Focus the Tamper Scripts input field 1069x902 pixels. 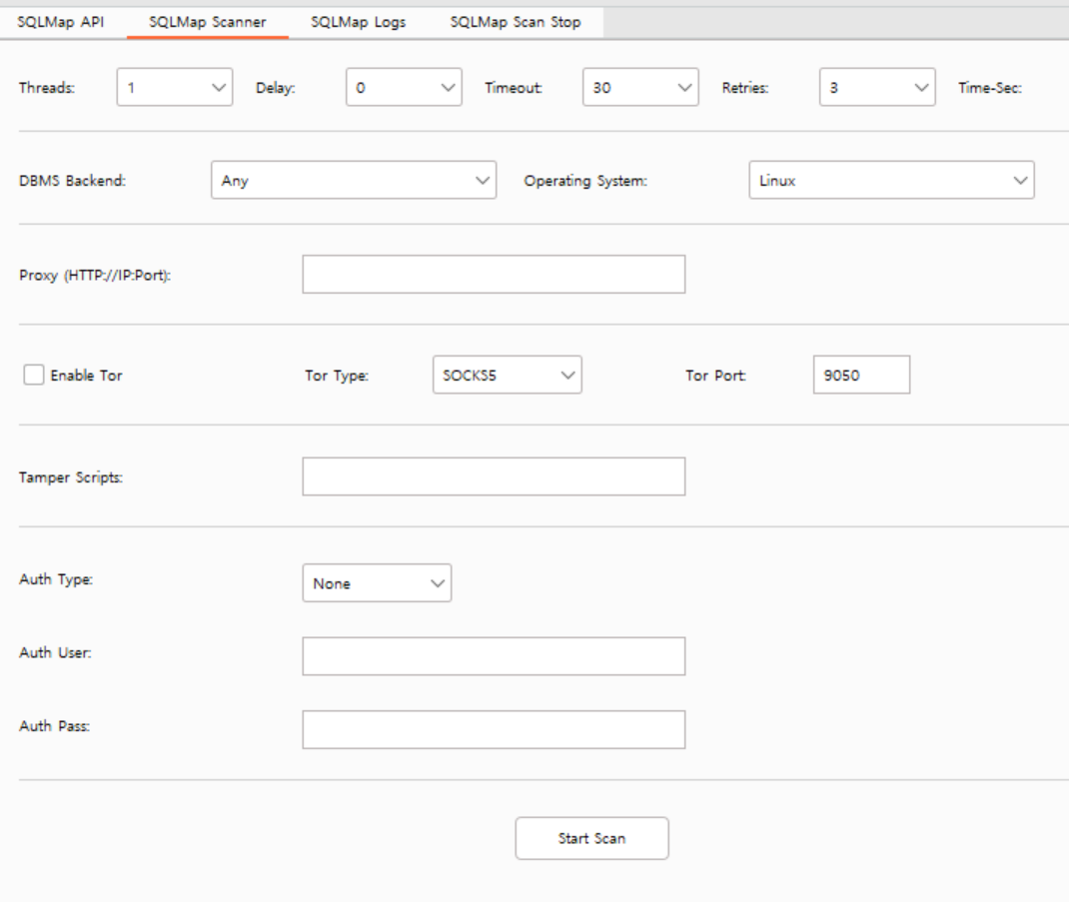pyautogui.click(x=494, y=476)
